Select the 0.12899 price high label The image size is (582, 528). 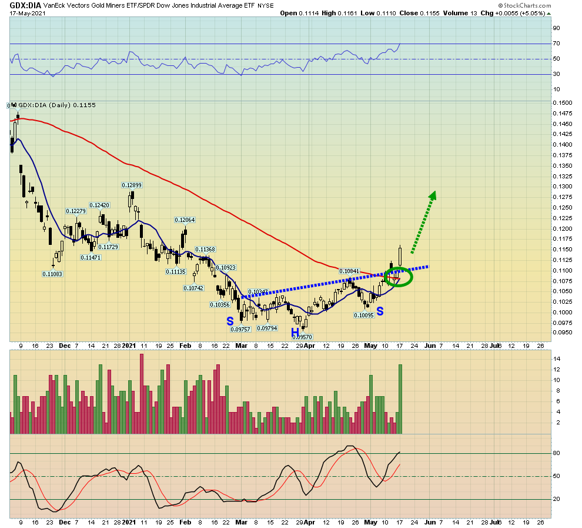pos(132,185)
